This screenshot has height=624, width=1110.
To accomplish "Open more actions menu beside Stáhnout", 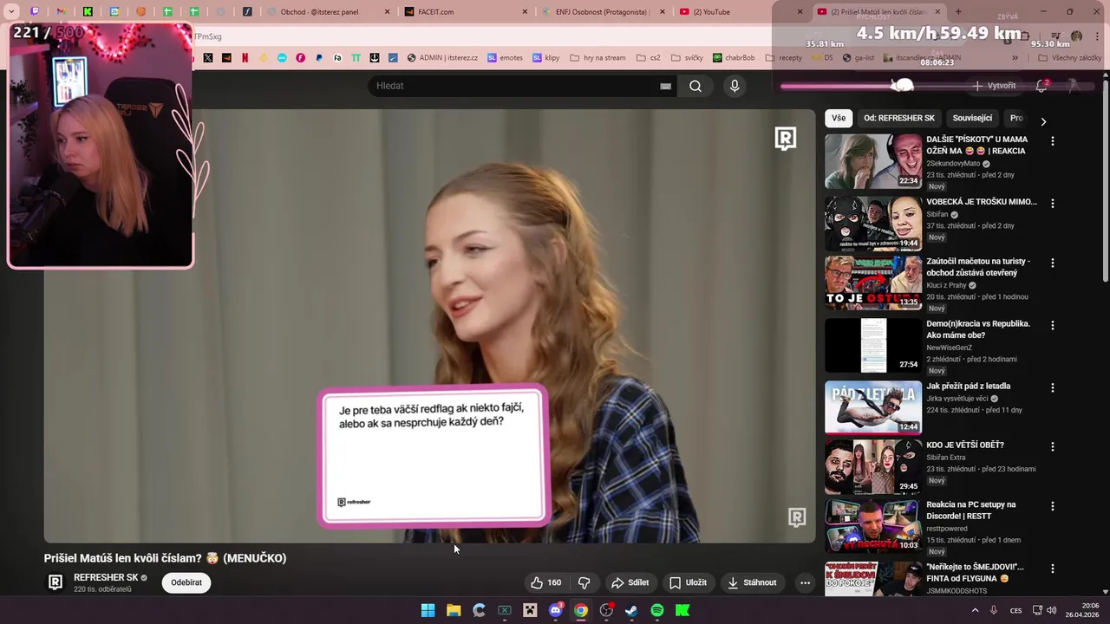I will [805, 582].
